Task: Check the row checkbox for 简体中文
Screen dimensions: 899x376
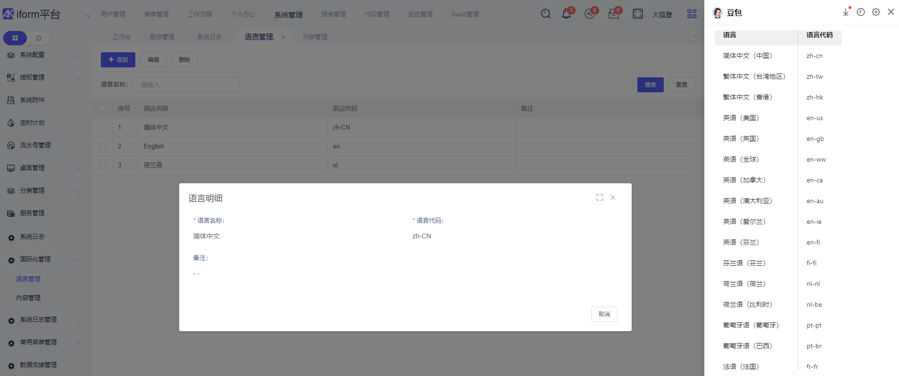Action: click(102, 128)
